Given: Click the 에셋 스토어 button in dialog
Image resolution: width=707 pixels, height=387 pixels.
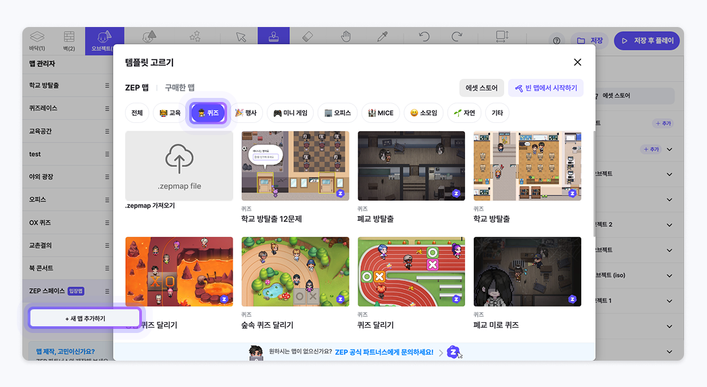Looking at the screenshot, I should click(481, 88).
